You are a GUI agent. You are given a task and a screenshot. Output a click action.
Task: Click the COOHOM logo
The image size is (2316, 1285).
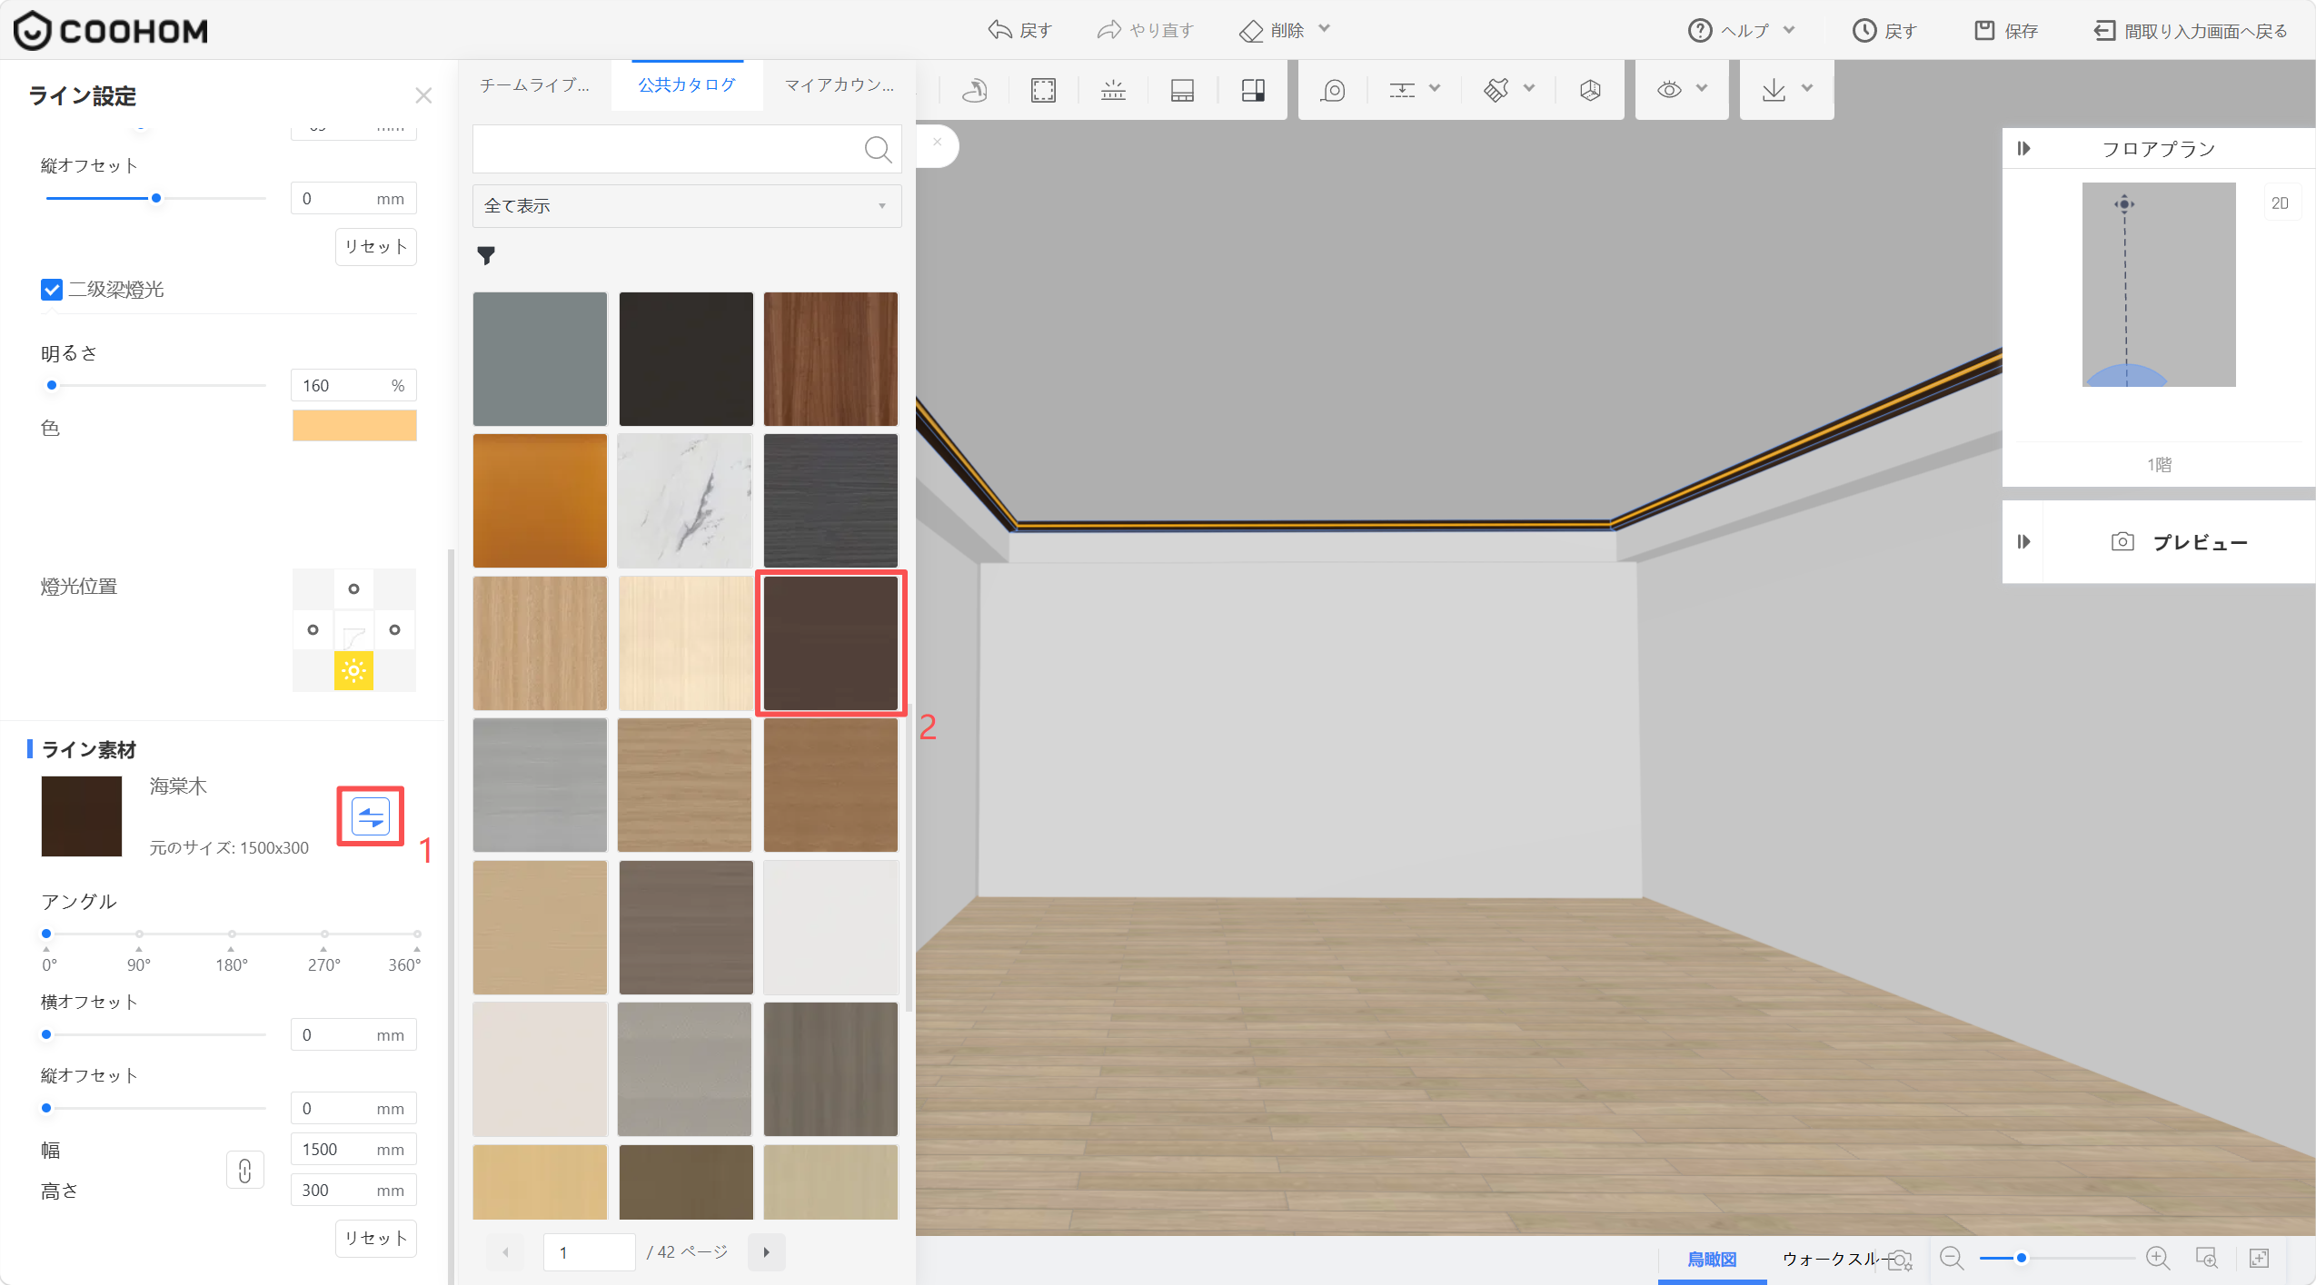click(x=111, y=31)
